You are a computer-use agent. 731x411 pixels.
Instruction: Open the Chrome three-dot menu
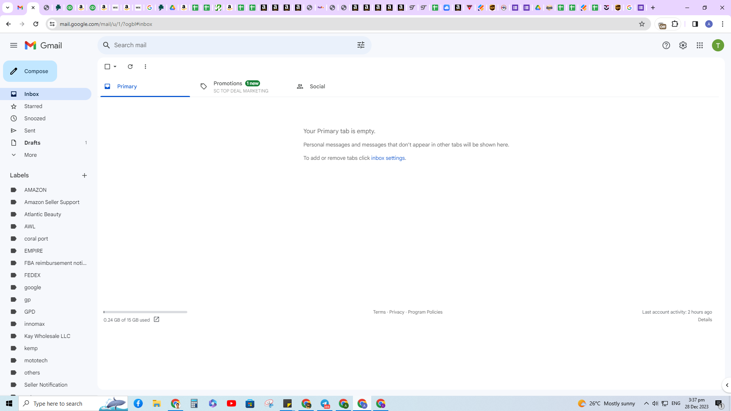[723, 24]
